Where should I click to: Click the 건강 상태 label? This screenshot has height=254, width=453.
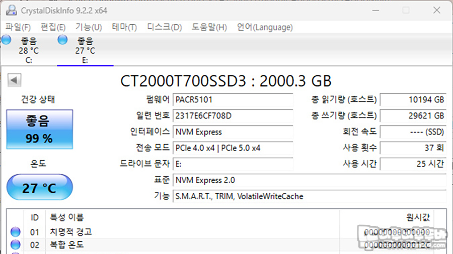[x=38, y=99]
